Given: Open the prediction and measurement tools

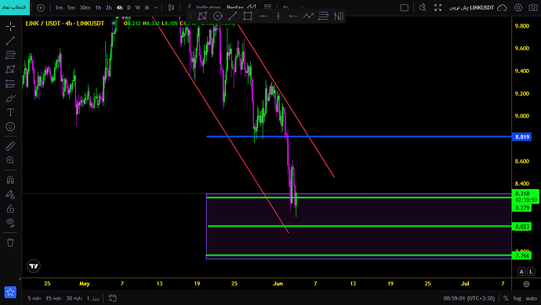Looking at the screenshot, I should (x=10, y=84).
